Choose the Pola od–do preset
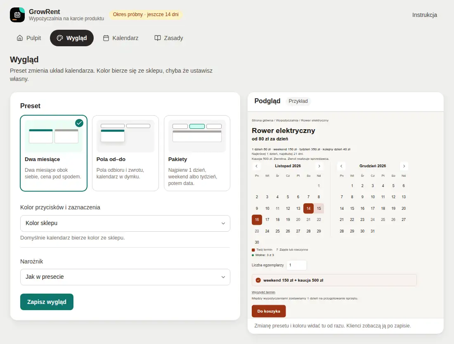 [x=125, y=153]
